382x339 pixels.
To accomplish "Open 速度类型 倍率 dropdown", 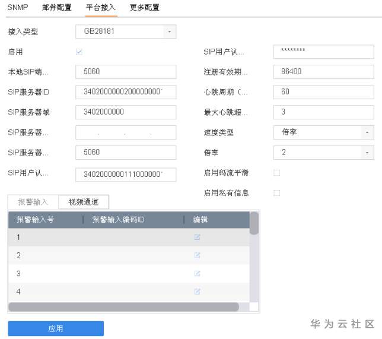I will (323, 132).
